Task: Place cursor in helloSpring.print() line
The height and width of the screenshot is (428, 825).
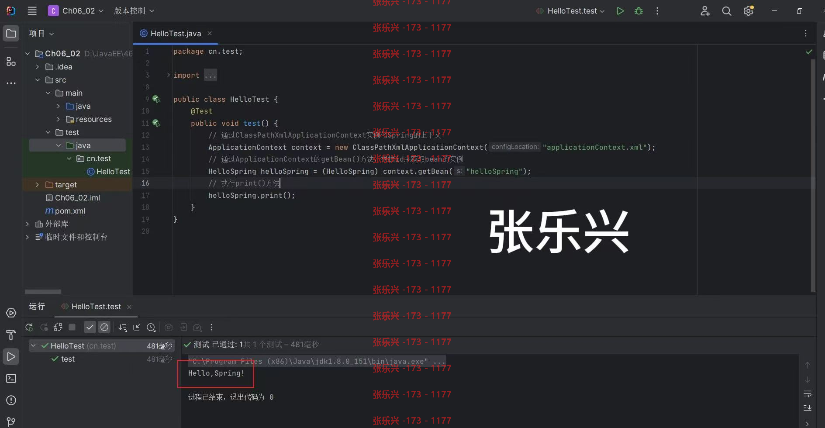Action: pyautogui.click(x=252, y=195)
